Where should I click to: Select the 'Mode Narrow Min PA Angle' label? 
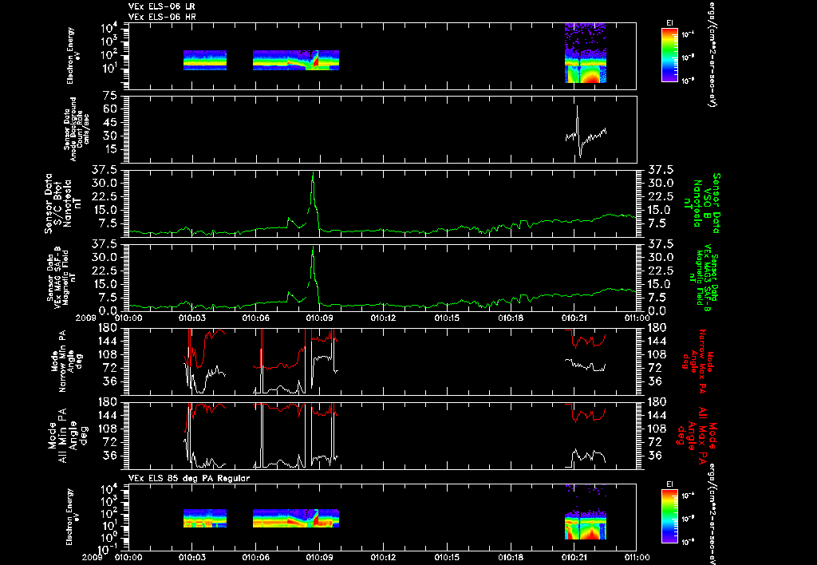[x=67, y=362]
